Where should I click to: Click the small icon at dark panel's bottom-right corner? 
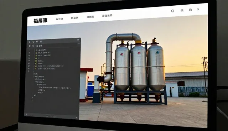[x=76, y=117]
